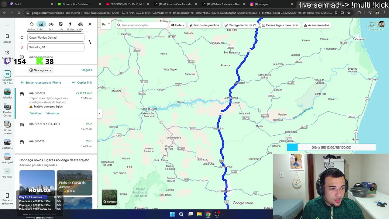Viewport: 389px width, 219px height.
Task: Click the Cachoeirinha label on the map
Action: tap(231, 98)
